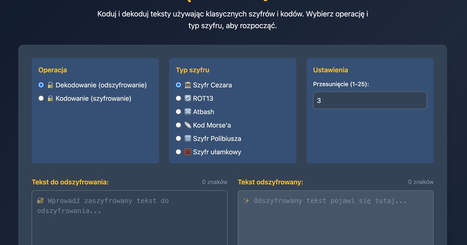467x245 pixels.
Task: Click the rotating arrows icon beside ROT13
Action: coord(187,98)
